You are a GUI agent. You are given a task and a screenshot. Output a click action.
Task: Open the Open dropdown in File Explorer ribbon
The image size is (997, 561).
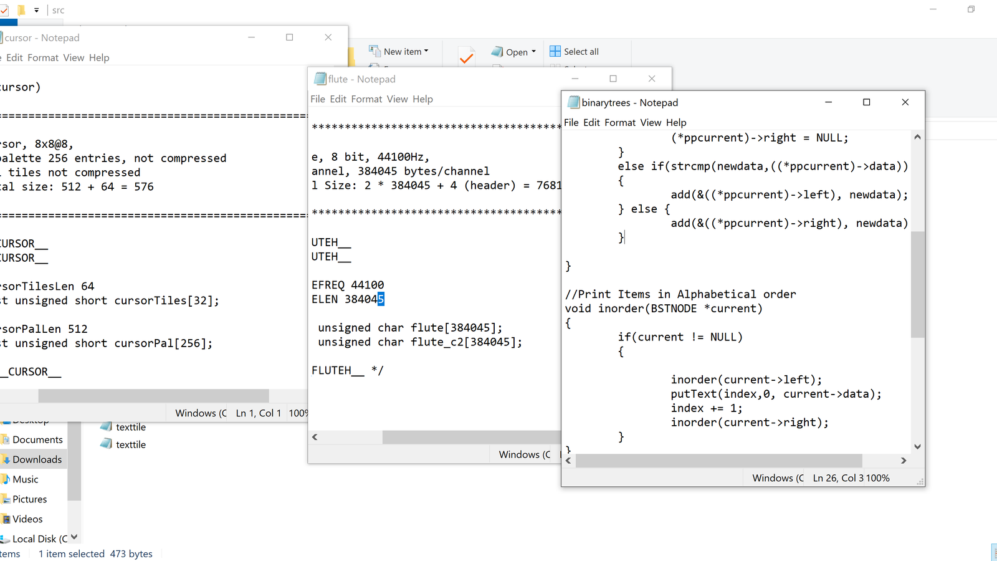pos(513,52)
